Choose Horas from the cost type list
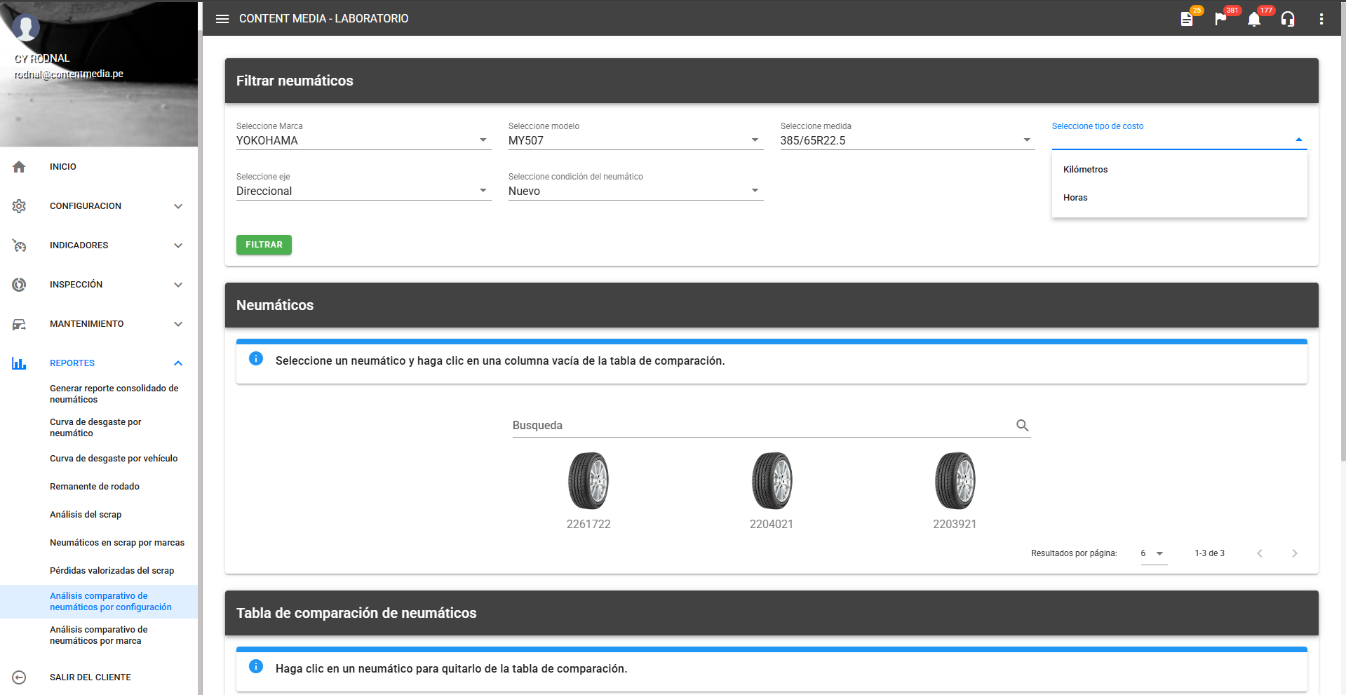This screenshot has height=695, width=1346. (1075, 198)
